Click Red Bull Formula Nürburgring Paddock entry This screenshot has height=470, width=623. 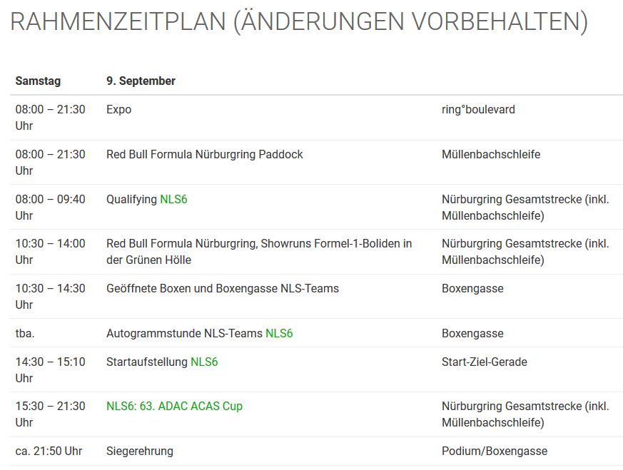(x=204, y=154)
